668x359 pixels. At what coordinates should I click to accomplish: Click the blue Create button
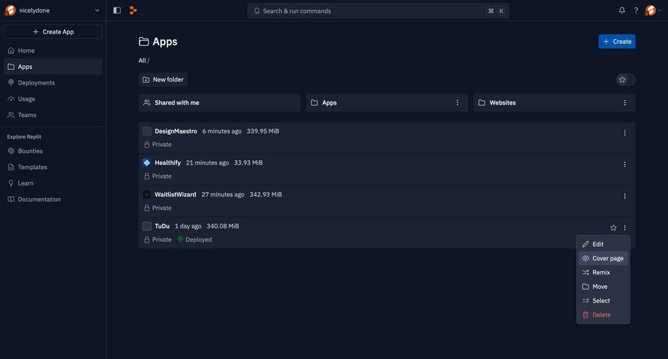coord(617,42)
